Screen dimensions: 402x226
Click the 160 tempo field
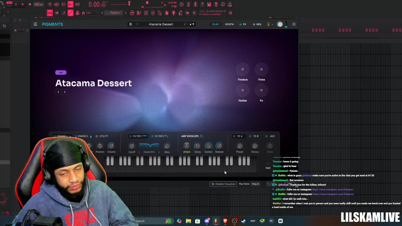tap(39, 4)
